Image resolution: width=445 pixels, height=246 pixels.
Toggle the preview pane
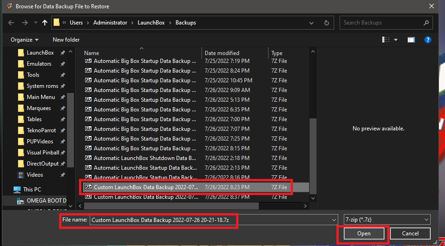tap(411, 40)
